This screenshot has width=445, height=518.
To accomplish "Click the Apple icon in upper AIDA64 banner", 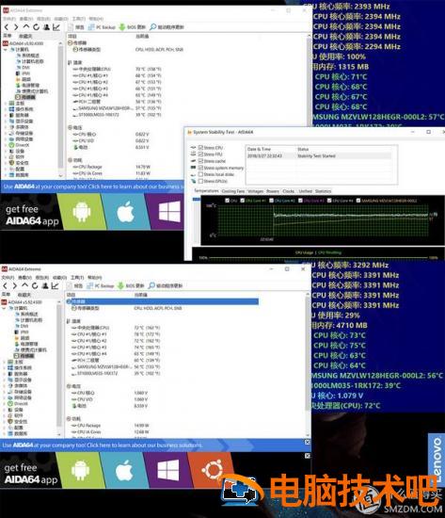I will [x=125, y=212].
